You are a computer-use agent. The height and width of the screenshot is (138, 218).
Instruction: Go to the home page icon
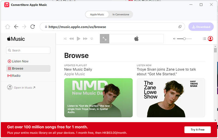(x=8, y=26)
